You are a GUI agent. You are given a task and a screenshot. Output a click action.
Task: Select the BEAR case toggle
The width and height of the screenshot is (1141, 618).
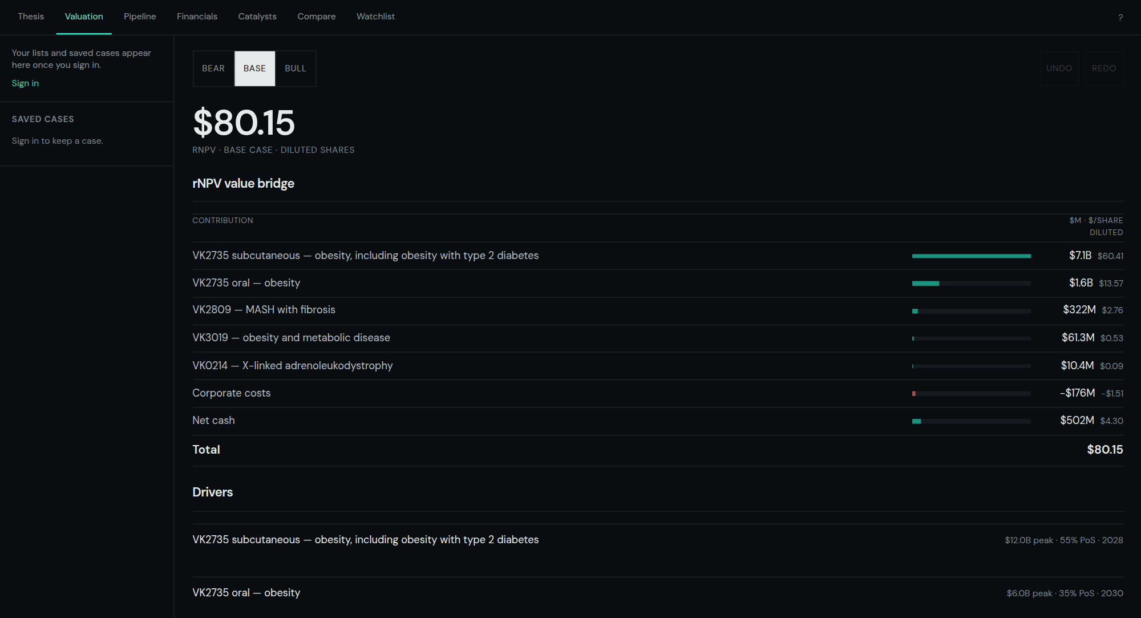pyautogui.click(x=213, y=68)
